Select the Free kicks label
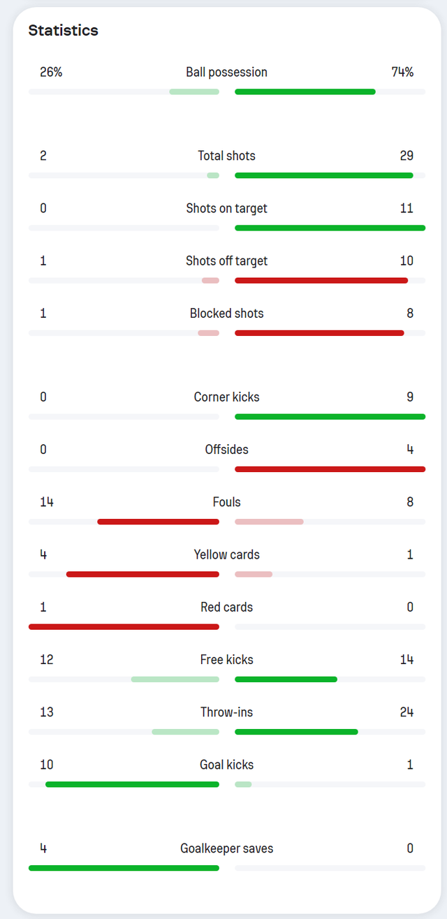This screenshot has height=919, width=447. (x=226, y=660)
